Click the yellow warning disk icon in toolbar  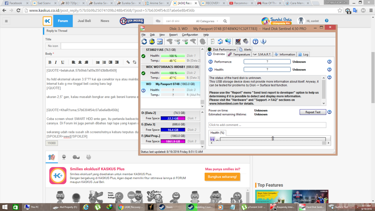tap(152, 42)
